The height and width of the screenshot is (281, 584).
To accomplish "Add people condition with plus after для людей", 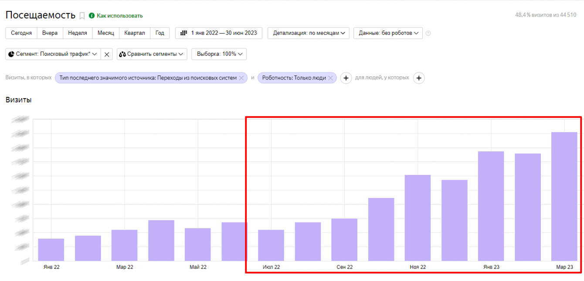I will click(x=418, y=78).
